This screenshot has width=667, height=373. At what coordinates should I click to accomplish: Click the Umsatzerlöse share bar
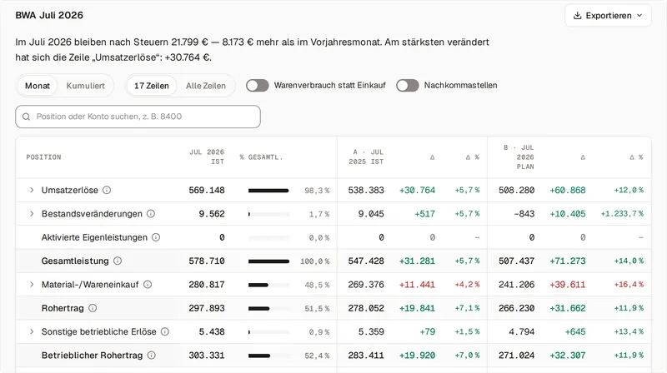coord(268,191)
